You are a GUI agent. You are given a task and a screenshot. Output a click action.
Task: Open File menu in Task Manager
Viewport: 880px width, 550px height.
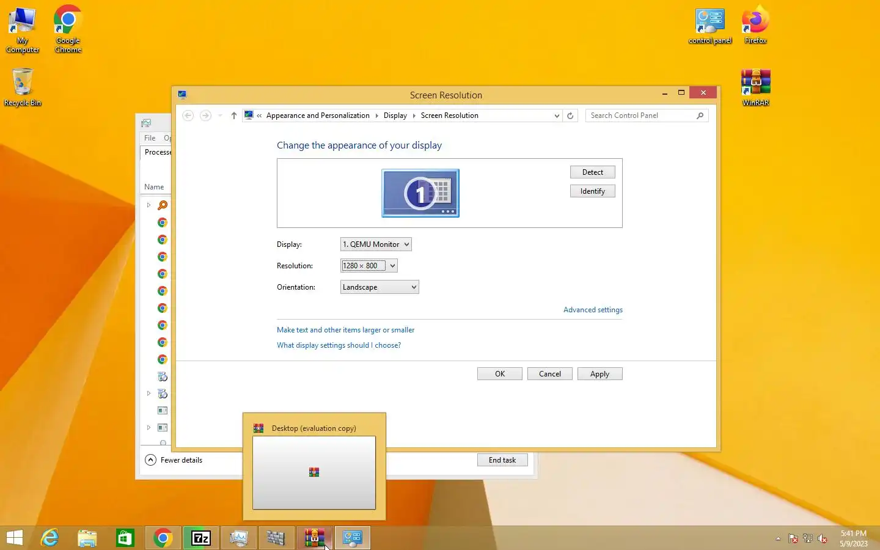pos(150,138)
